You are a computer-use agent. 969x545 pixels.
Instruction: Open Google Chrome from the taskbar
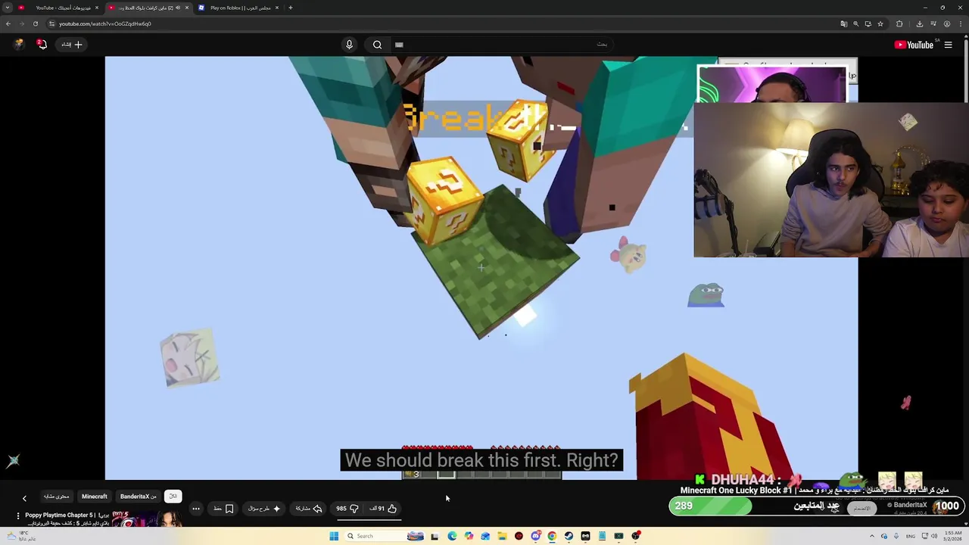tap(552, 536)
